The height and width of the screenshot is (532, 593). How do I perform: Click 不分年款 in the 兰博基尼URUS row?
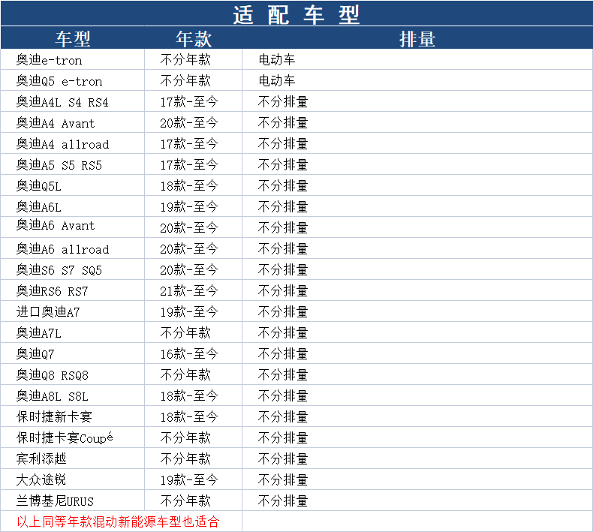(185, 501)
